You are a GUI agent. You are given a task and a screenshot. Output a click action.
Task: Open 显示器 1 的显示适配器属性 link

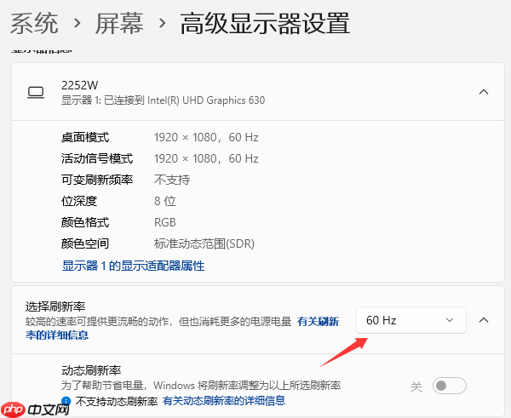[134, 266]
